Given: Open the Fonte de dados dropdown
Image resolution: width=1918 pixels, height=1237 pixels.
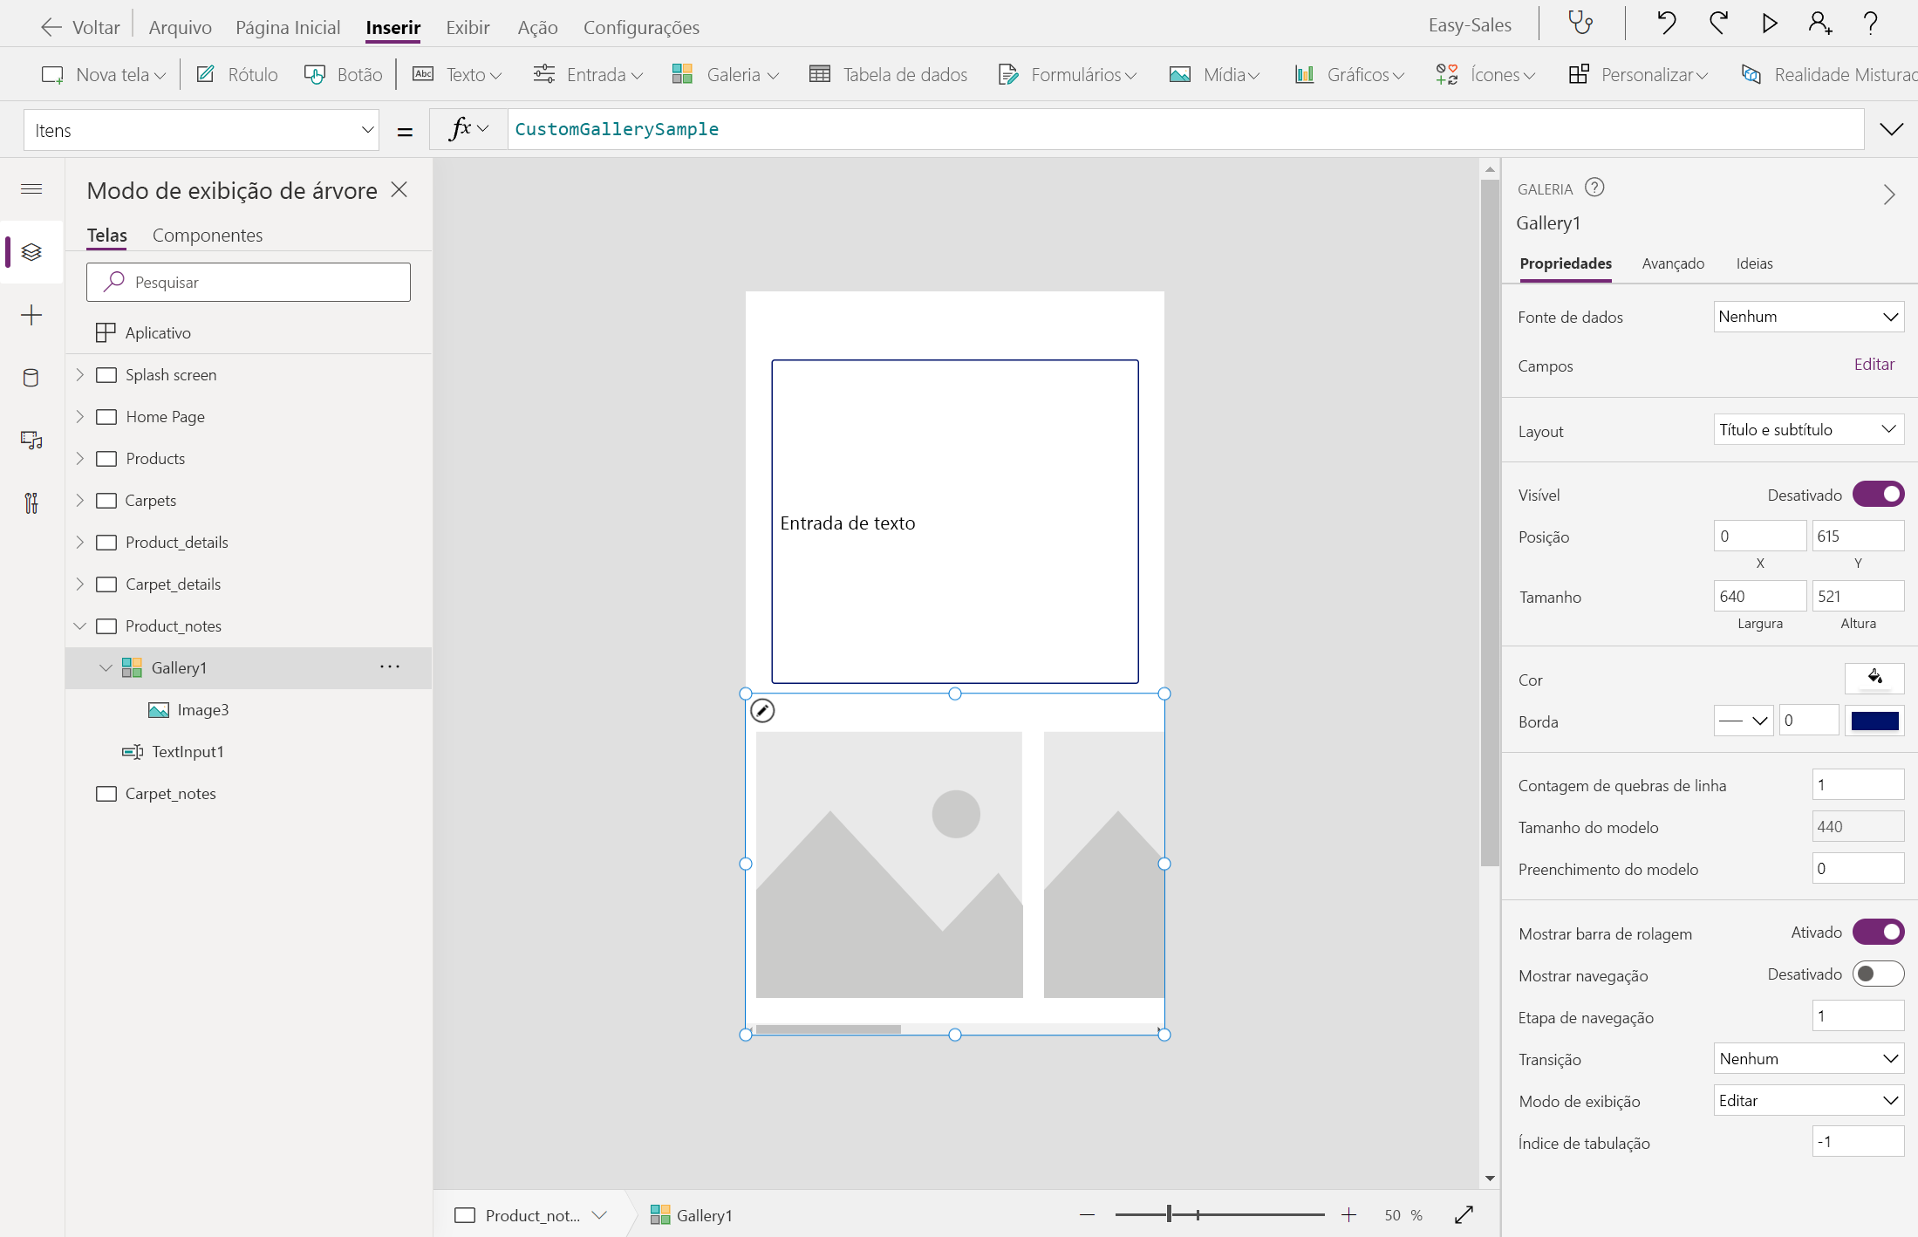Looking at the screenshot, I should pos(1808,317).
